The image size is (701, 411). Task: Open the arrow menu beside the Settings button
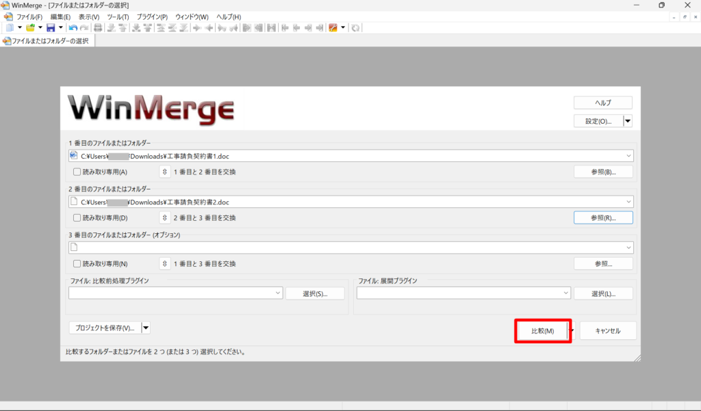coord(627,121)
